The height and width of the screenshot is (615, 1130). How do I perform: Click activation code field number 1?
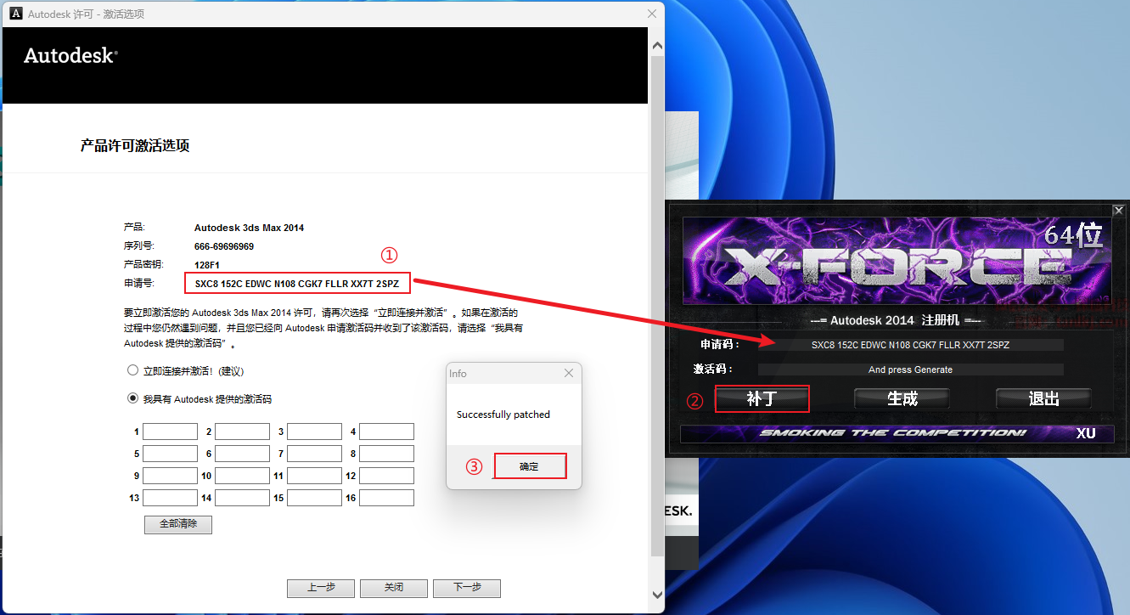point(170,432)
